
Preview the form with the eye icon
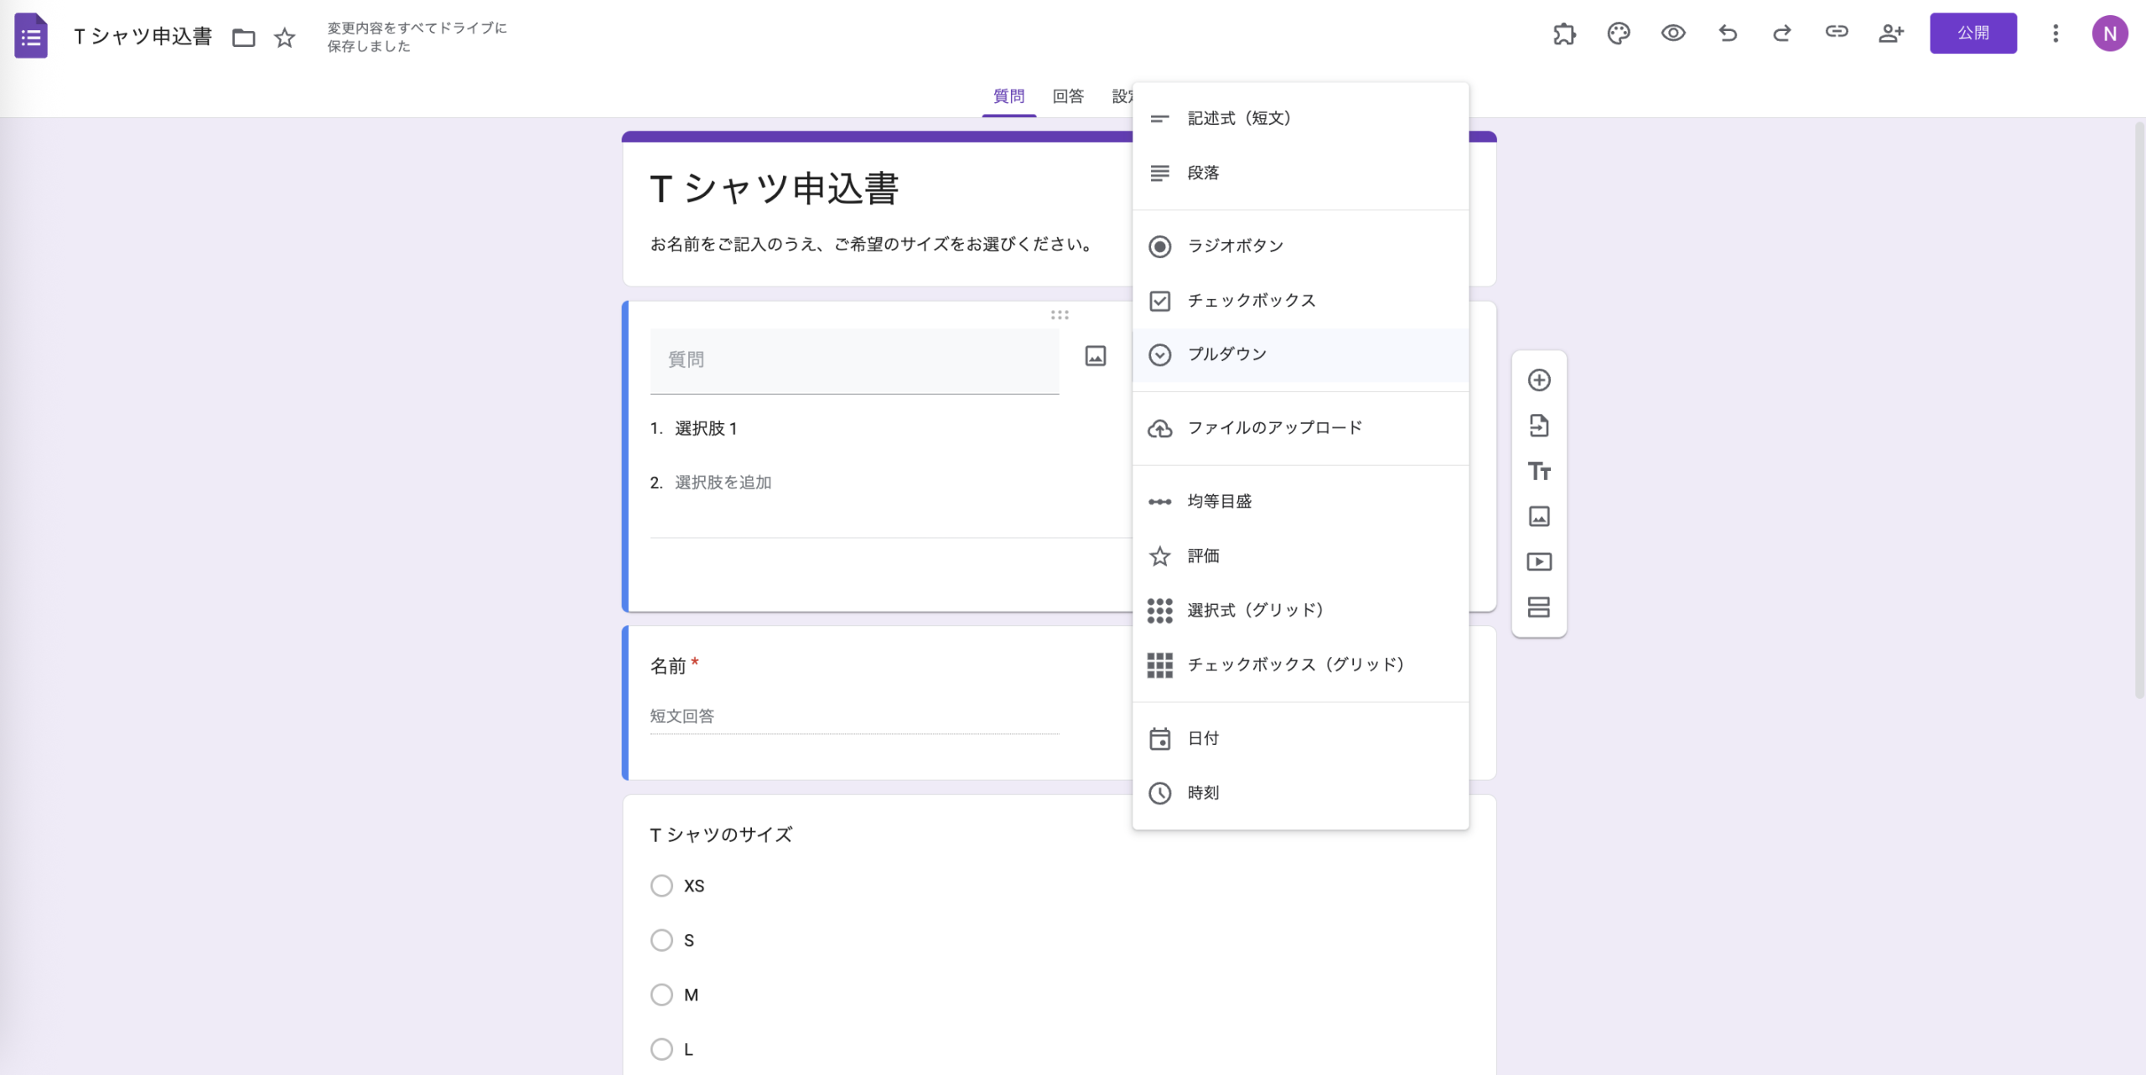tap(1673, 34)
